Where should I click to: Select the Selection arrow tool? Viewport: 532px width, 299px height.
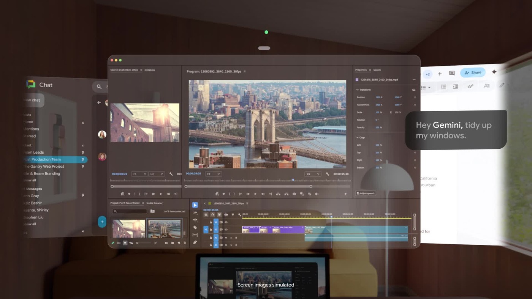[195, 205]
